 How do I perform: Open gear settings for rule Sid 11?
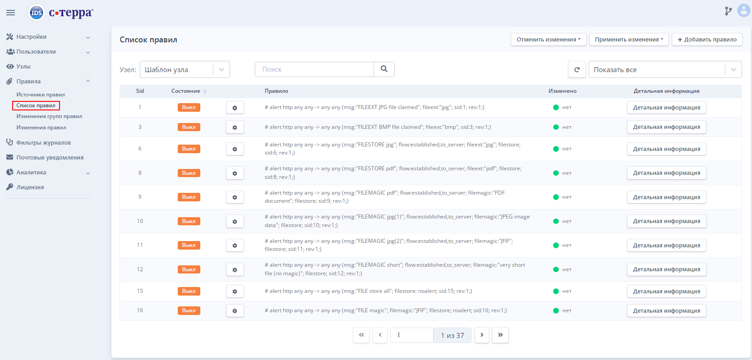click(x=235, y=246)
